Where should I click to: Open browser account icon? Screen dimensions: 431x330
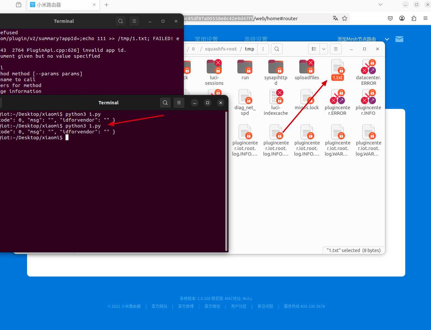402,18
